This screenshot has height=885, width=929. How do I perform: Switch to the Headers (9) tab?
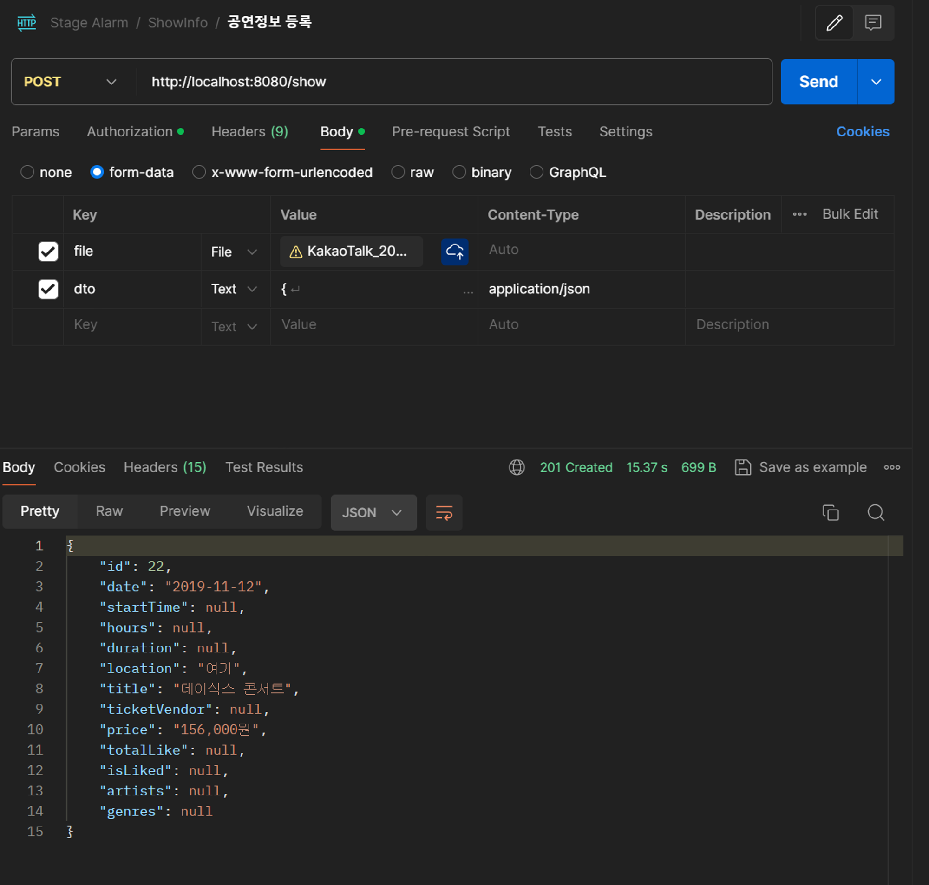(249, 132)
